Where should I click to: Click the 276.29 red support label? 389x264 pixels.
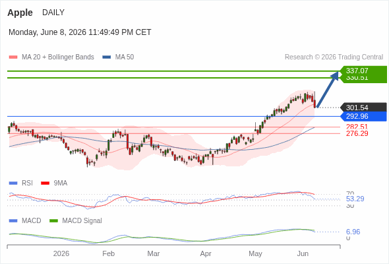pyautogui.click(x=357, y=133)
